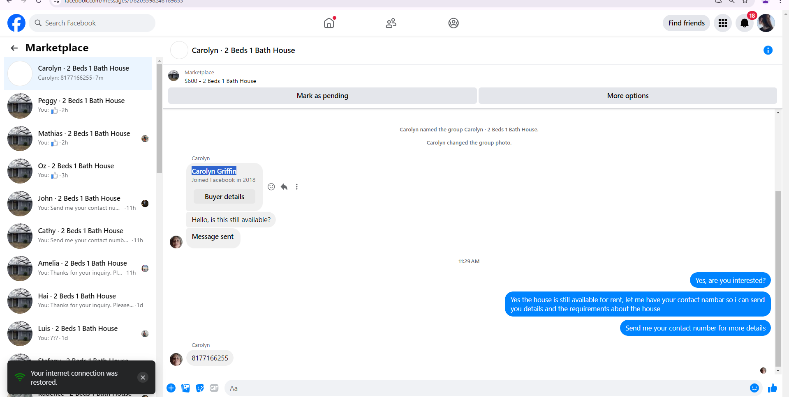Image resolution: width=789 pixels, height=397 pixels.
Task: Choose a sticker in the composer
Action: pos(200,388)
